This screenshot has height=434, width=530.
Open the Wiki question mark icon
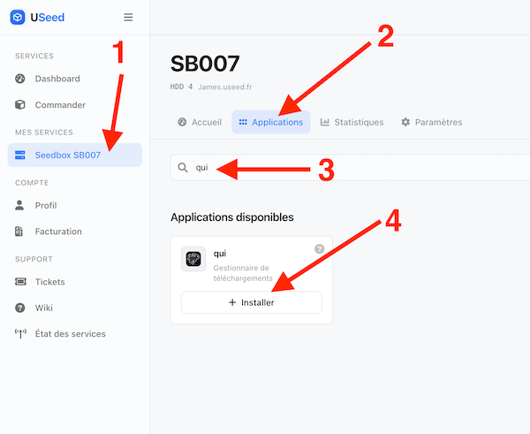click(x=20, y=308)
